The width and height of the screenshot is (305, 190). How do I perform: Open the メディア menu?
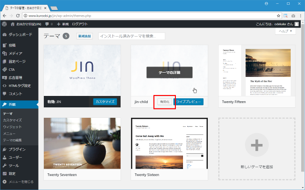click(19, 53)
